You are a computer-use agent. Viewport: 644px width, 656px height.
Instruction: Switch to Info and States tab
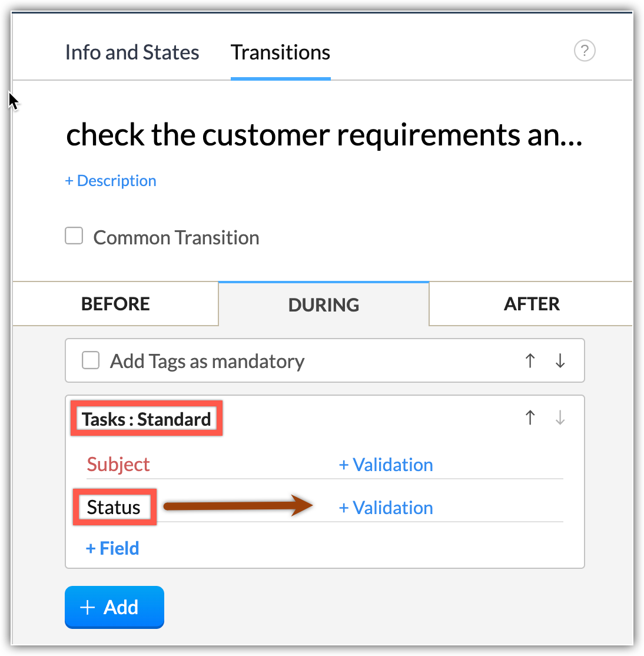[x=132, y=52]
